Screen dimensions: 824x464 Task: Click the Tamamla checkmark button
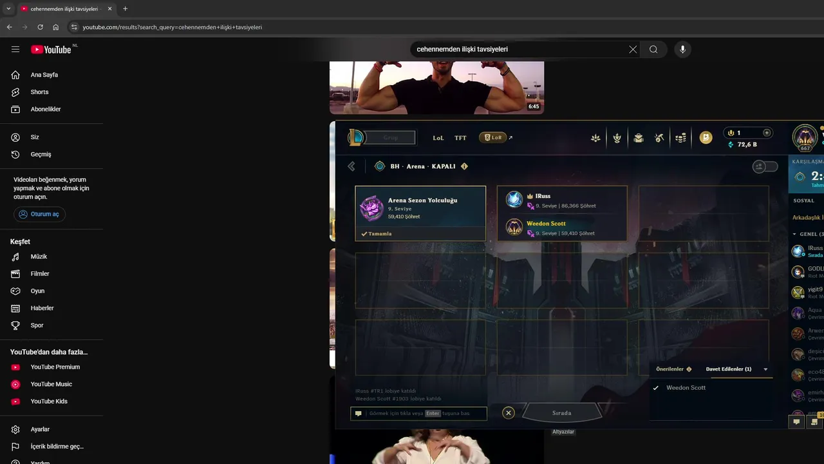click(x=377, y=233)
